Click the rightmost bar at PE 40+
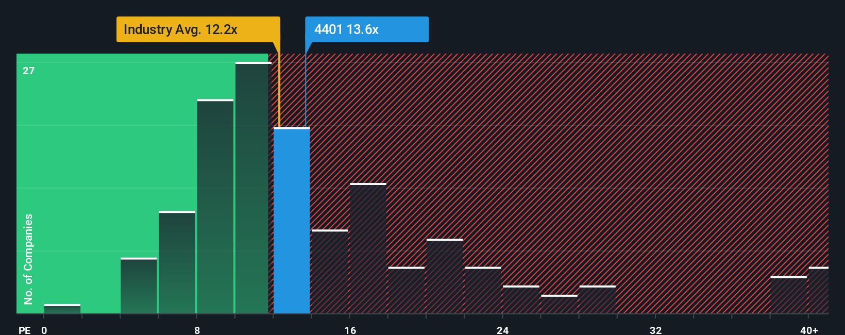 pyautogui.click(x=819, y=291)
